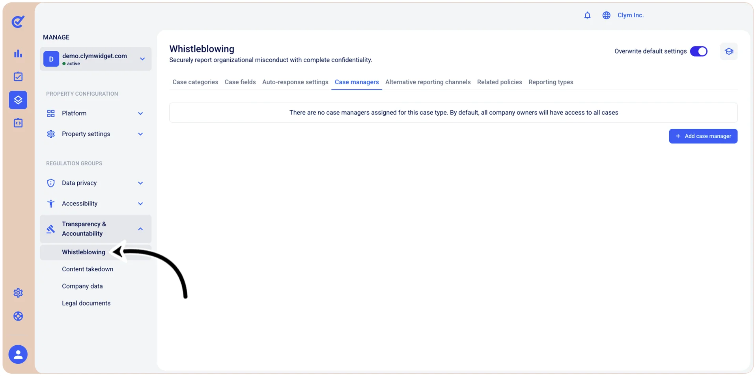Screen dimensions: 756x376
Task: Click the Property settings gear icon
Action: (x=51, y=134)
